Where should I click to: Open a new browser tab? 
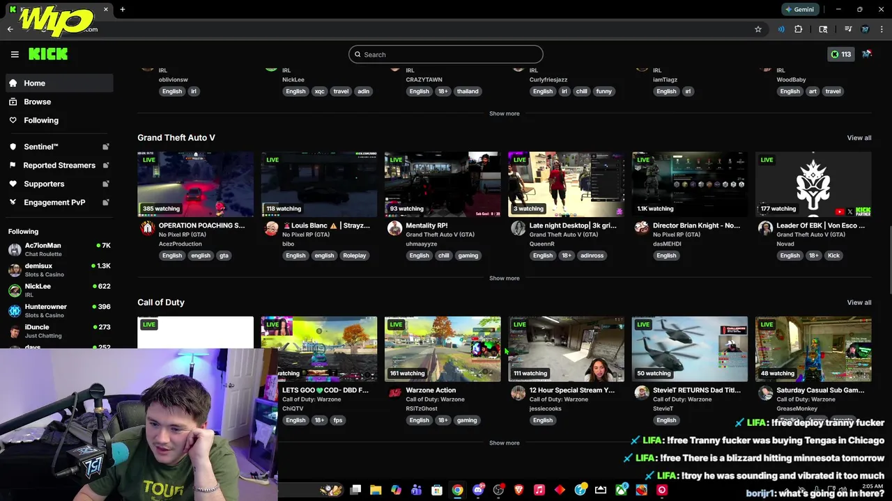(122, 9)
